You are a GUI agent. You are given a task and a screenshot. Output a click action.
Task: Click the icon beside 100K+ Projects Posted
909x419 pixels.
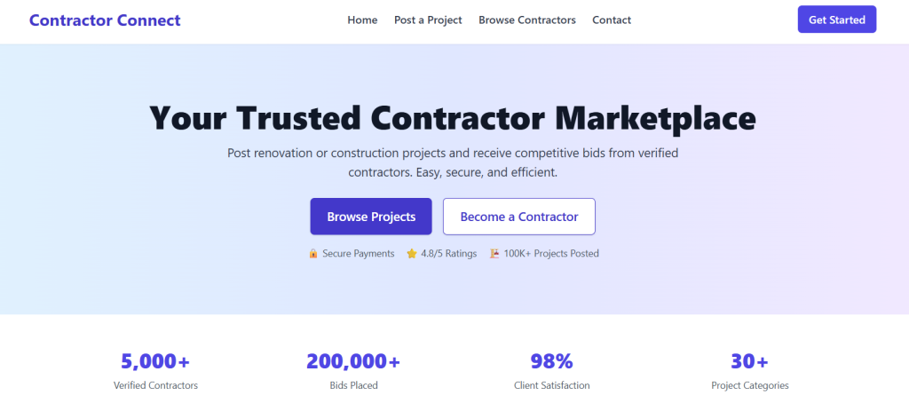click(494, 253)
